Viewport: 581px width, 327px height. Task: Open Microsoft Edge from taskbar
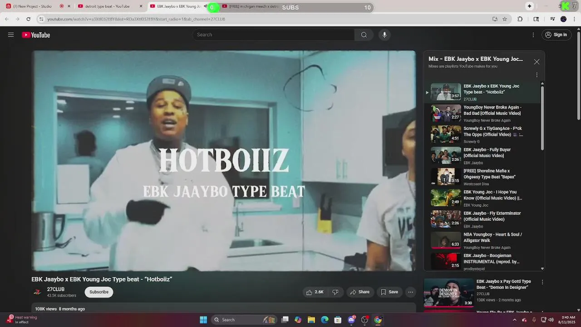[x=325, y=320]
